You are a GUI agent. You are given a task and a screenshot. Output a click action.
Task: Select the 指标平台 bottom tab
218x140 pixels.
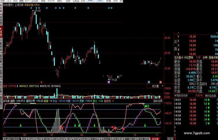coord(14,139)
